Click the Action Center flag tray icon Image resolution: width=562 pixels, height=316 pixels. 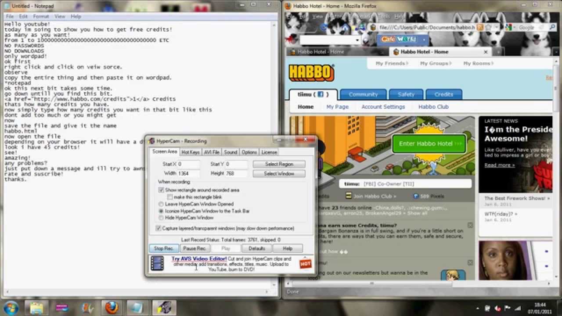(508, 308)
